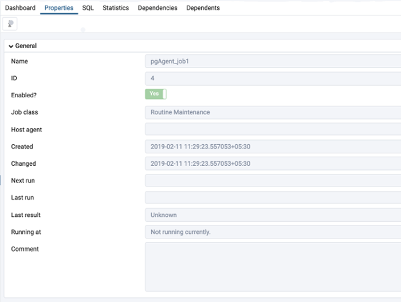Click the Changed timestamp field
This screenshot has height=302, width=401.
pos(273,164)
